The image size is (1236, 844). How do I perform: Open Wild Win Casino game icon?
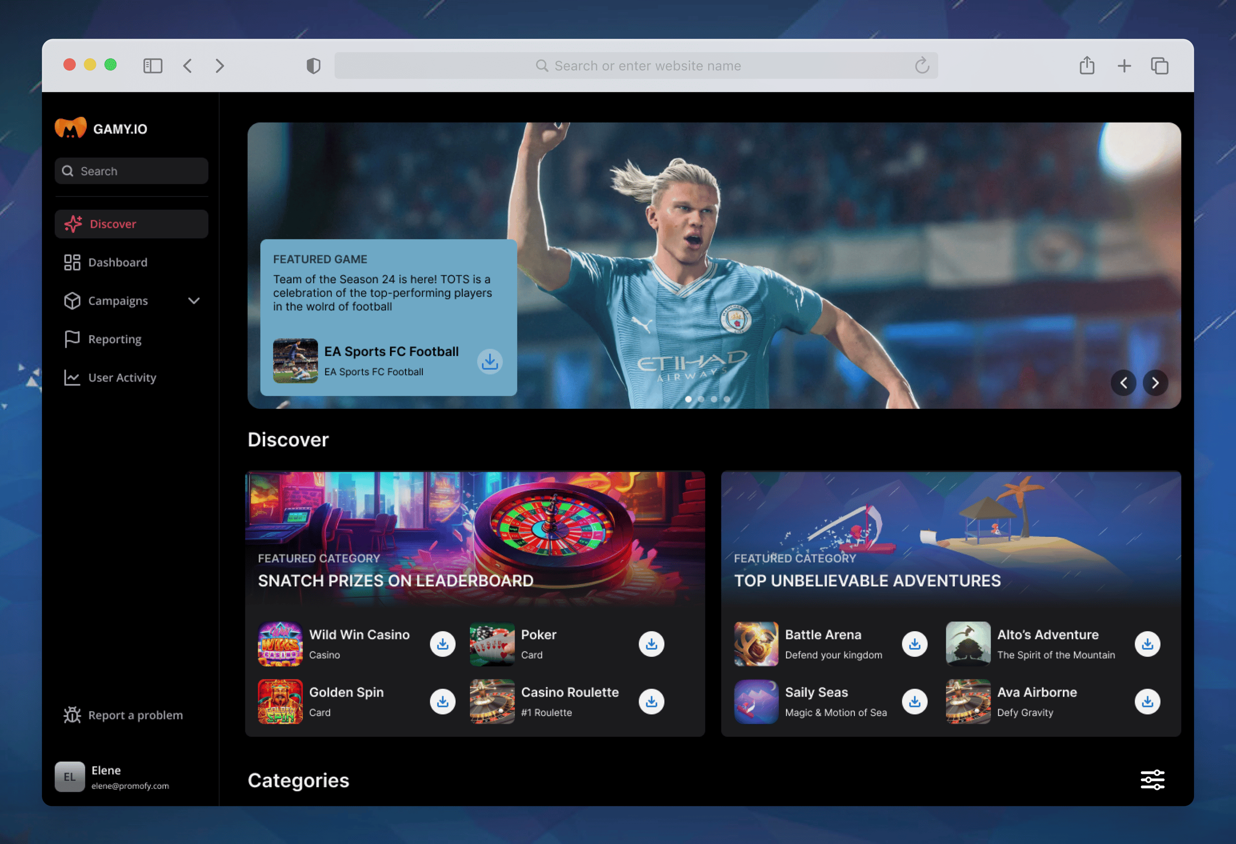pyautogui.click(x=281, y=644)
